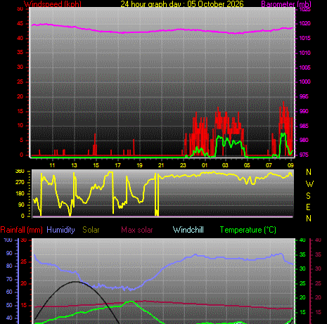Screen dimensions: 327x324
Task: Click the hour label '23' on time axis
Action: pos(183,165)
